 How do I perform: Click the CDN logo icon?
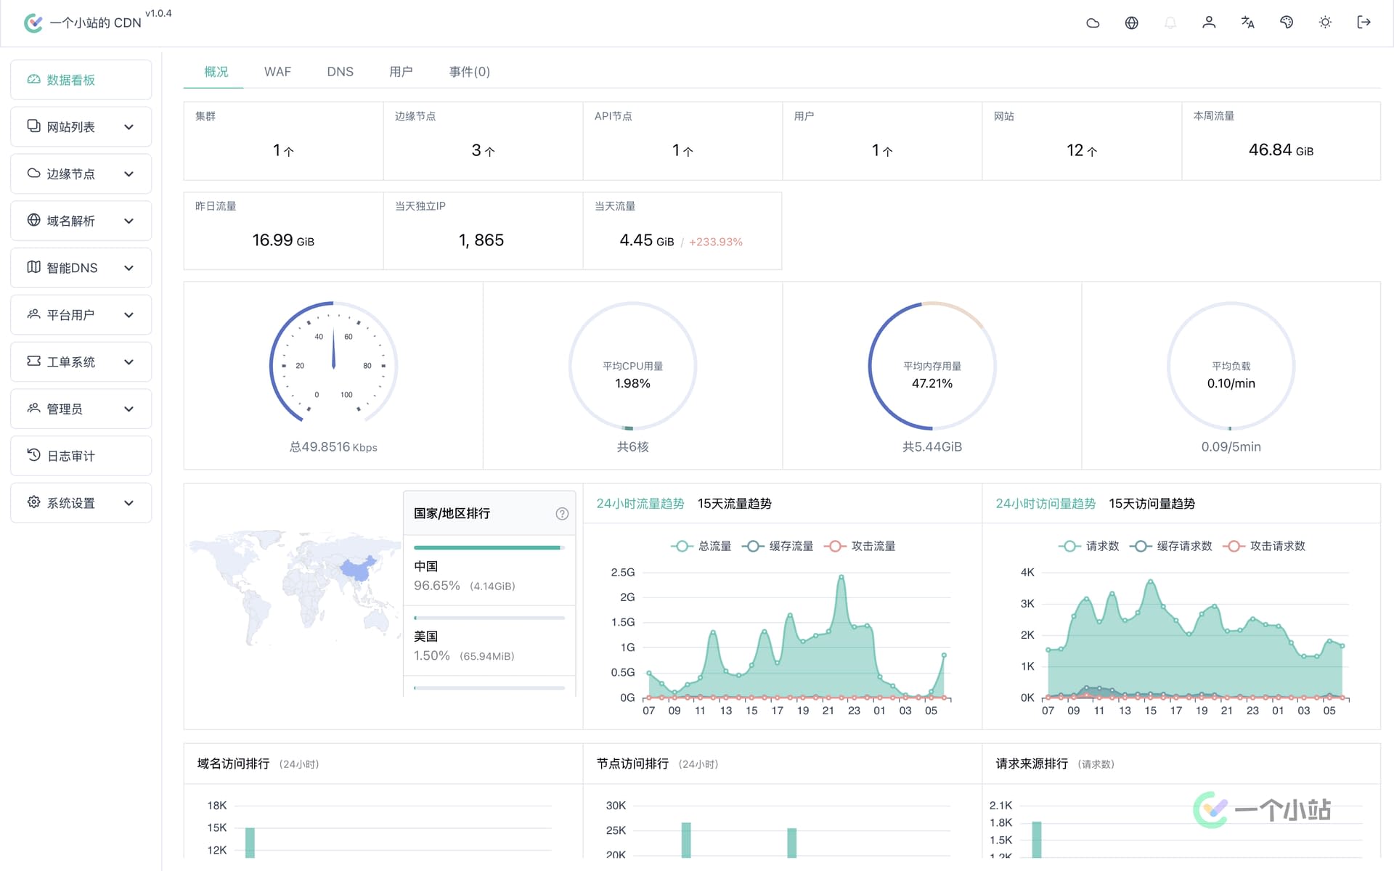33,23
